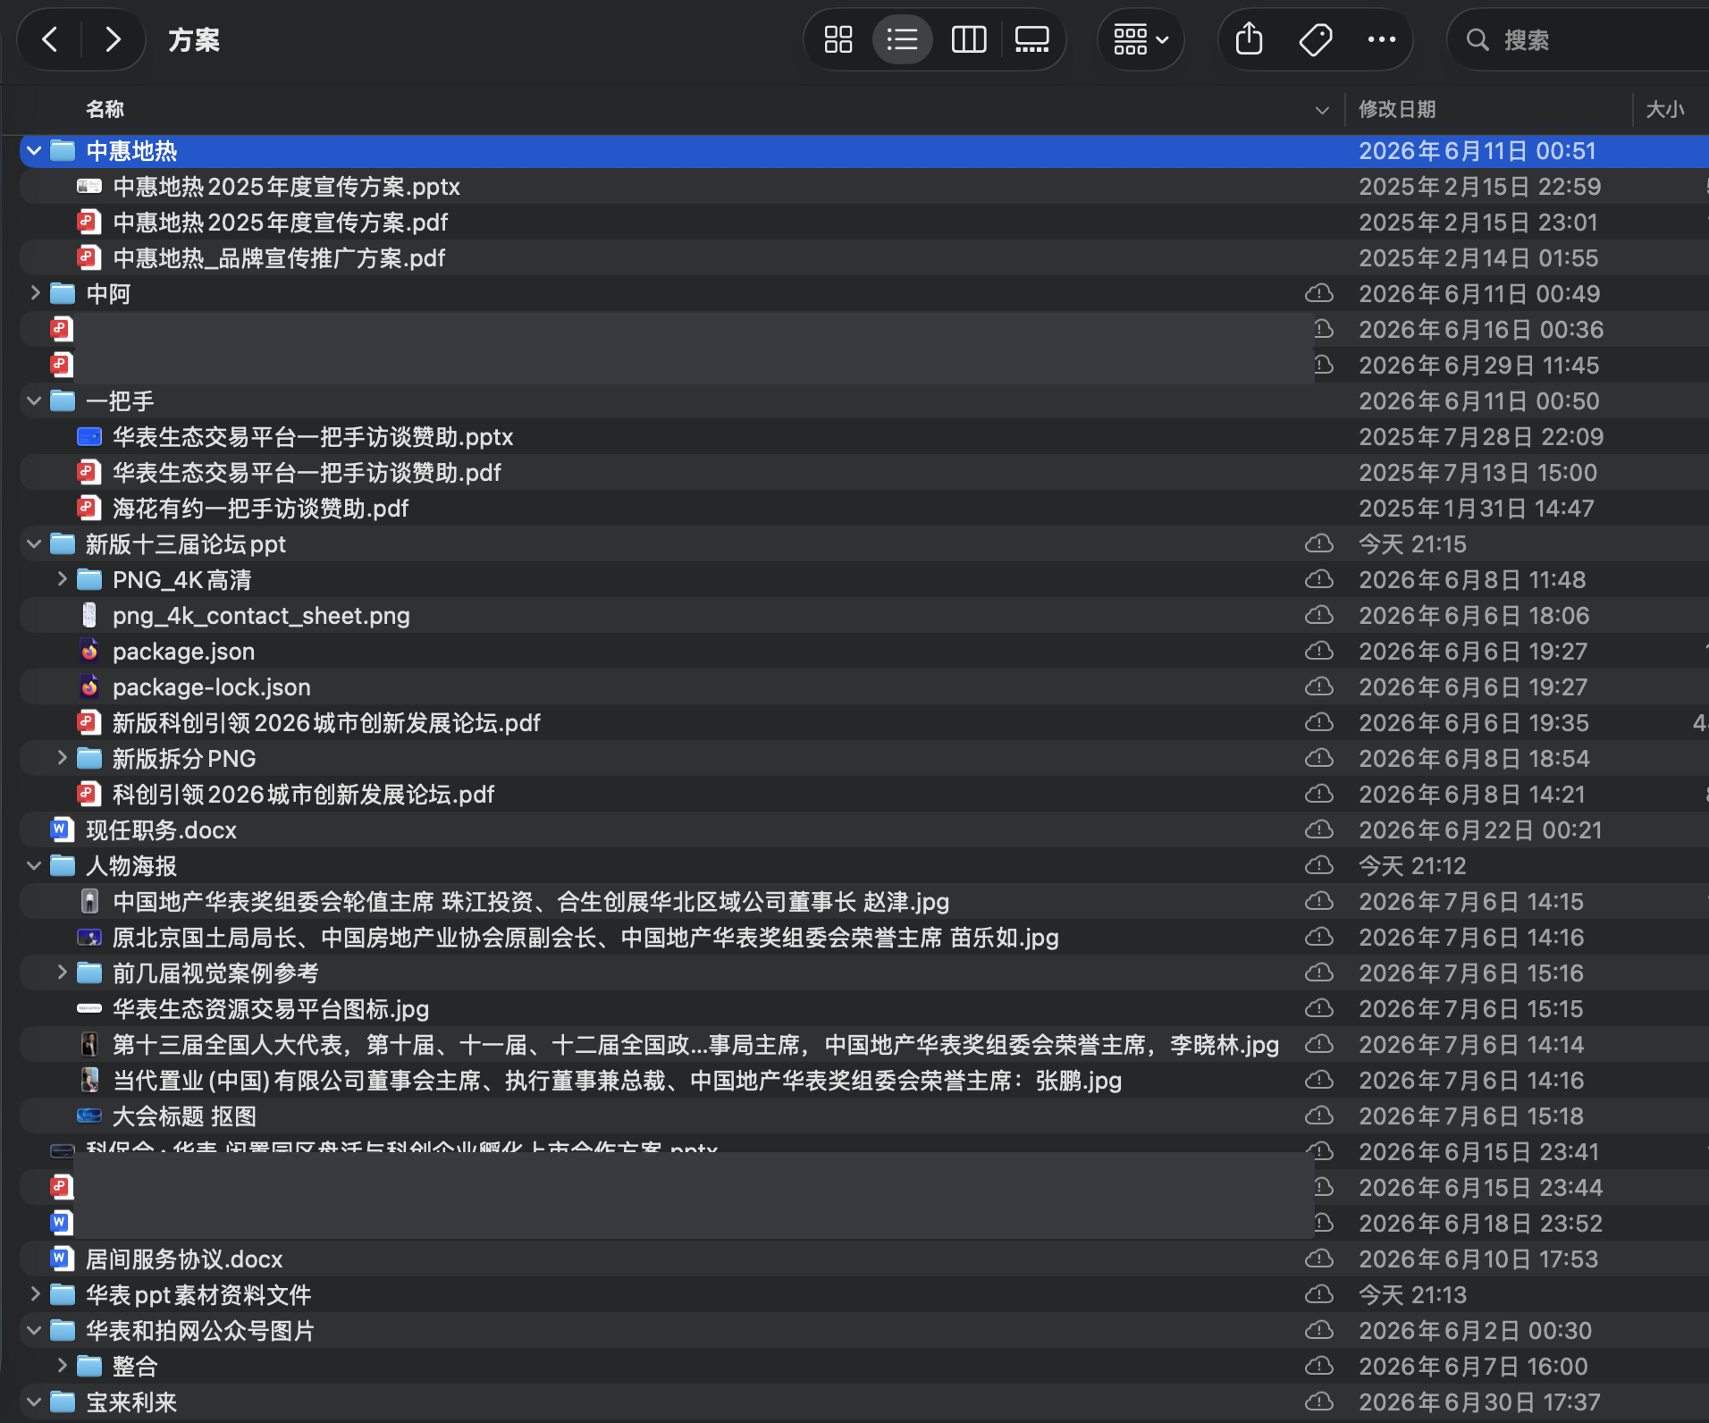
Task: Go forward with the right chevron button
Action: [x=113, y=39]
